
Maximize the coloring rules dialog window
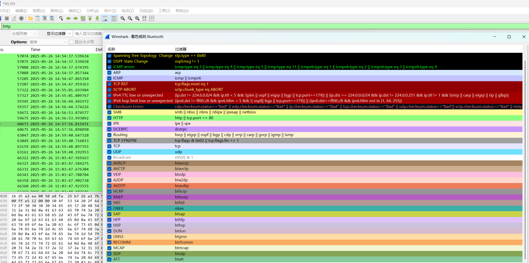[509, 37]
